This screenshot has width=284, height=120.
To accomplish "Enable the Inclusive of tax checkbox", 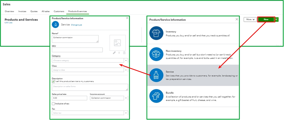I will (x=53, y=104).
